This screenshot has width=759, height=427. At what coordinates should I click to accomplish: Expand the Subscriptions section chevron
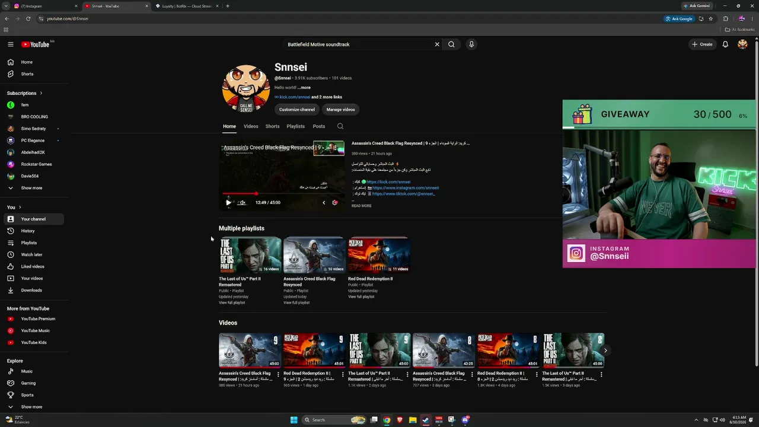pyautogui.click(x=41, y=93)
